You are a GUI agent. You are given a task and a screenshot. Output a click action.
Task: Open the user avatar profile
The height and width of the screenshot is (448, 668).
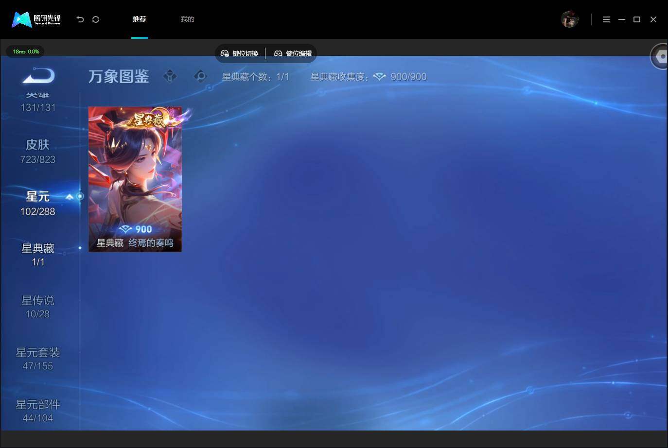570,19
